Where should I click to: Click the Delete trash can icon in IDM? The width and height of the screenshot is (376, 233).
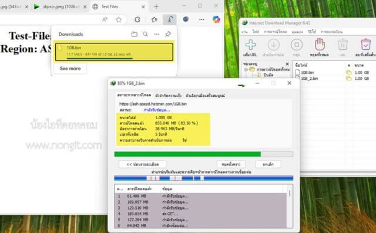click(343, 45)
